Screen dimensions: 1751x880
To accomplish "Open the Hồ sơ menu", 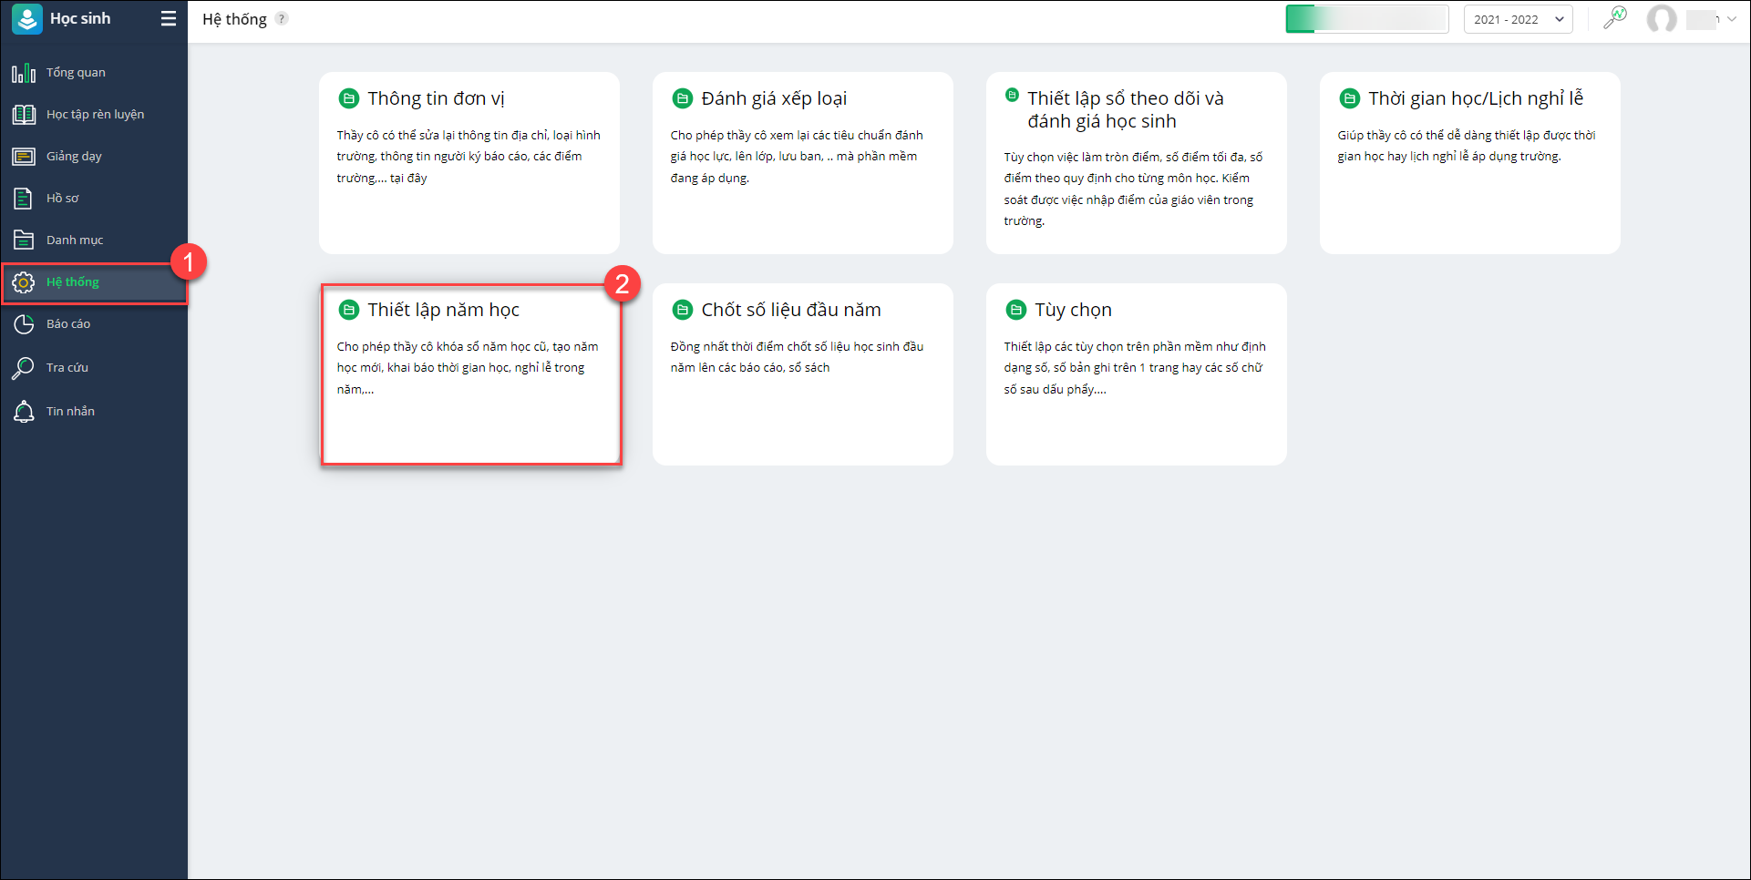I will 63,199.
